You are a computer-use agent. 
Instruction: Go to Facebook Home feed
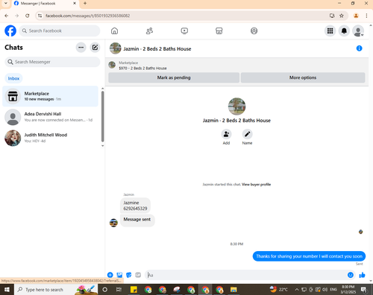pos(114,31)
